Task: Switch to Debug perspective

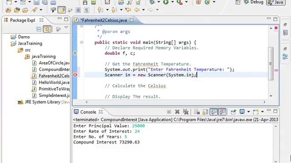Action: [x=254, y=2]
